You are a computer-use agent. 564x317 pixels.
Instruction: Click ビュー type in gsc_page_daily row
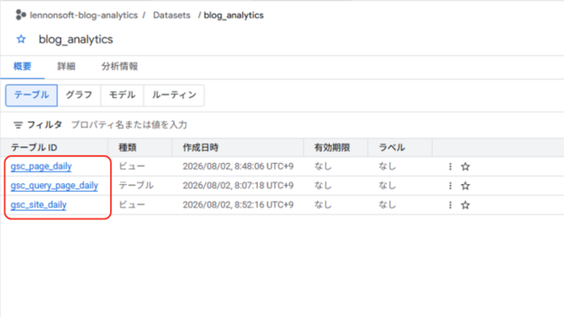tap(132, 166)
